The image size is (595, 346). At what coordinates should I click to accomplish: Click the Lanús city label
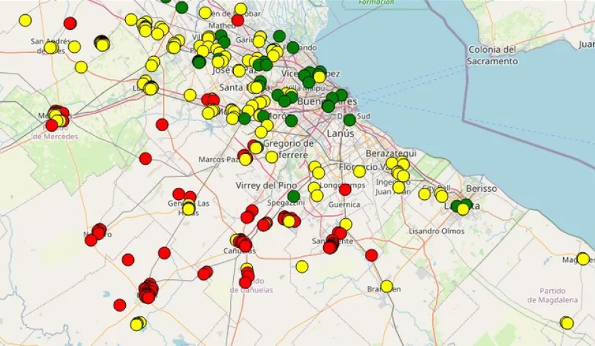click(x=339, y=134)
